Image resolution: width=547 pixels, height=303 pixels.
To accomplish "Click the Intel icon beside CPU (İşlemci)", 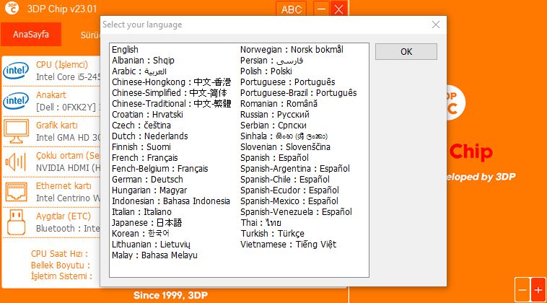I will pyautogui.click(x=16, y=71).
